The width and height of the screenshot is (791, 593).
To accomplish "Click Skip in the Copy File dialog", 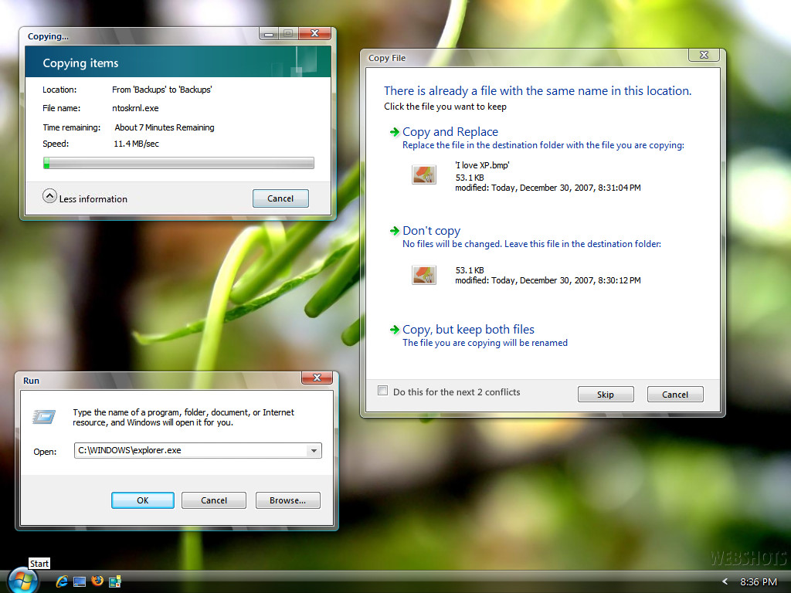I will (x=606, y=394).
